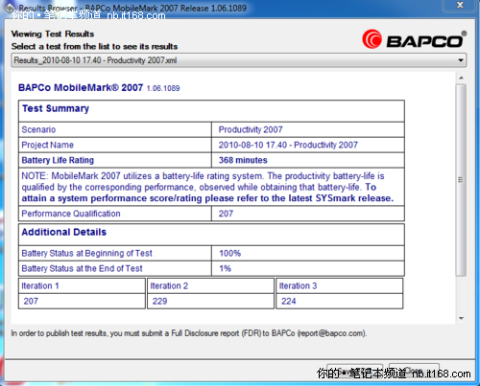Screen dimensions: 480x386
Task: Click the Results Browser title bar icon
Action: point(10,8)
